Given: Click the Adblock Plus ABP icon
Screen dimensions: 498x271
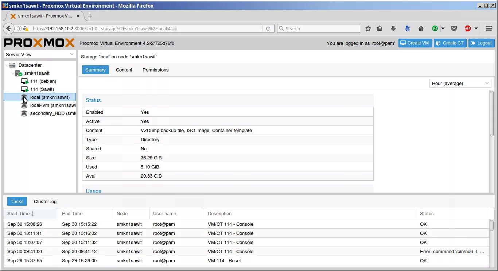Looking at the screenshot, I should point(468,28).
